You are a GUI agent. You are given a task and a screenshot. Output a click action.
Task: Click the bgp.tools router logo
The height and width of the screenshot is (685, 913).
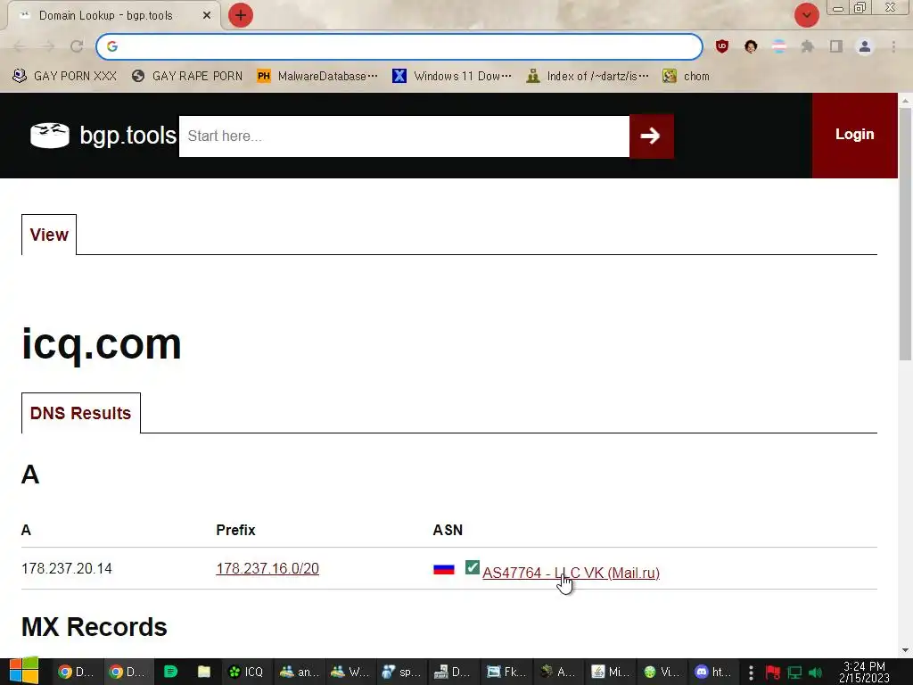coord(50,136)
